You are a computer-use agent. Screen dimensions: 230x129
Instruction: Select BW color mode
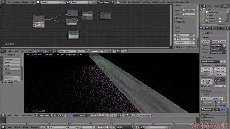pyautogui.click(x=217, y=109)
